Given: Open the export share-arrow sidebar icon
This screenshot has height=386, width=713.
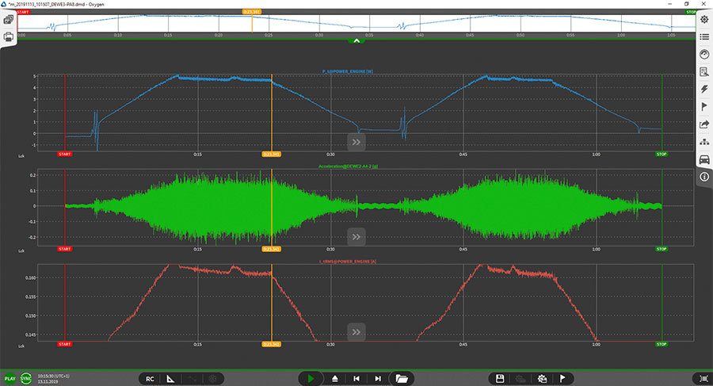Looking at the screenshot, I should (x=704, y=124).
